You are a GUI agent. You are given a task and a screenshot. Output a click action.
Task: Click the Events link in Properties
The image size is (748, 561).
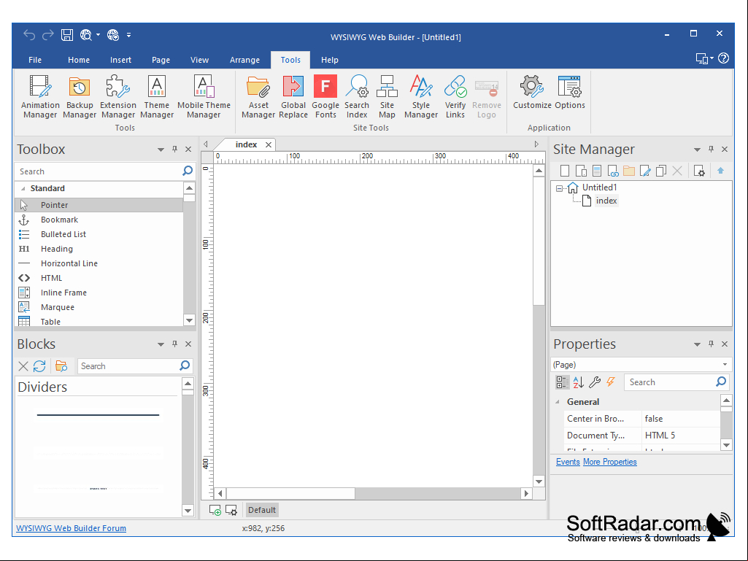coord(568,462)
